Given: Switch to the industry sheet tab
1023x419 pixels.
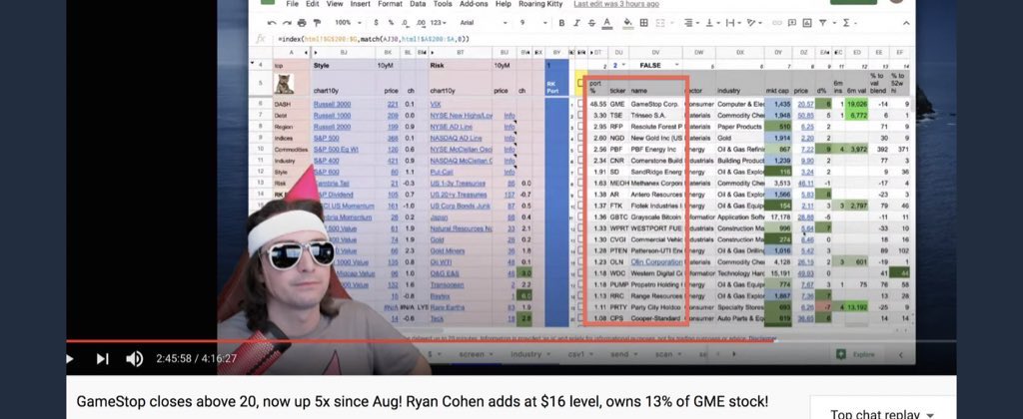Looking at the screenshot, I should click(x=525, y=354).
